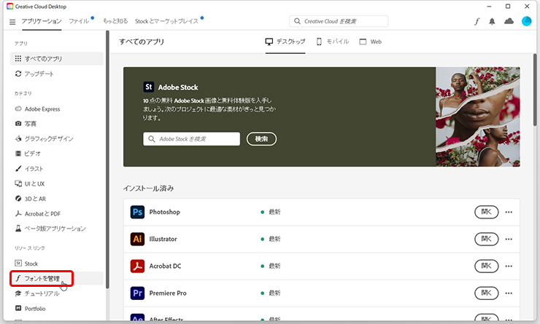
Task: Open more options for Illustrator
Action: coord(509,239)
